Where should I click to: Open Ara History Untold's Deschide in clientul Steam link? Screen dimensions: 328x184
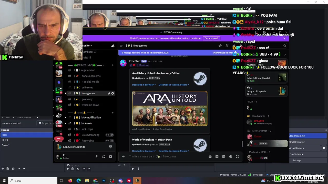[173, 85]
